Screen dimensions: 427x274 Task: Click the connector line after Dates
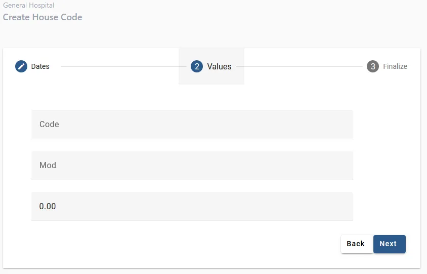coord(119,66)
